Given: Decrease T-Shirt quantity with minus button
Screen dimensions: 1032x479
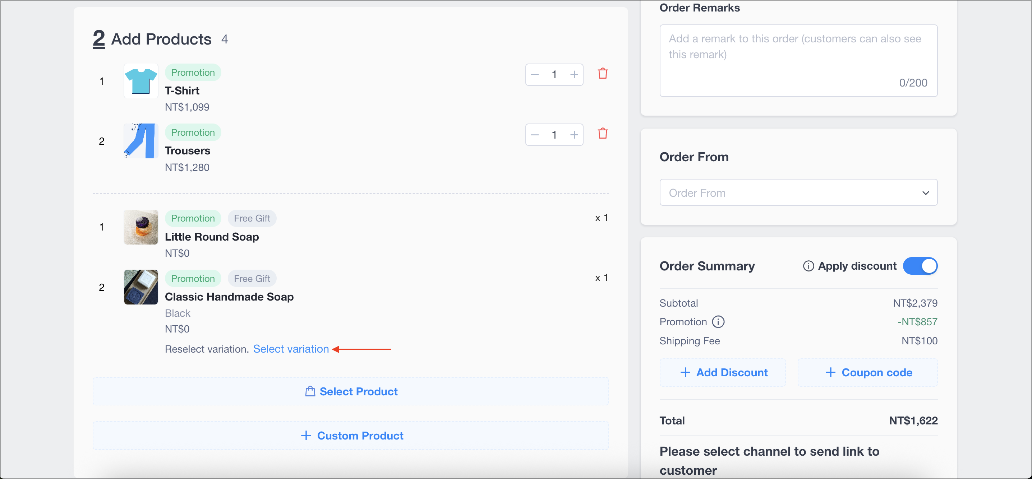Looking at the screenshot, I should point(535,74).
